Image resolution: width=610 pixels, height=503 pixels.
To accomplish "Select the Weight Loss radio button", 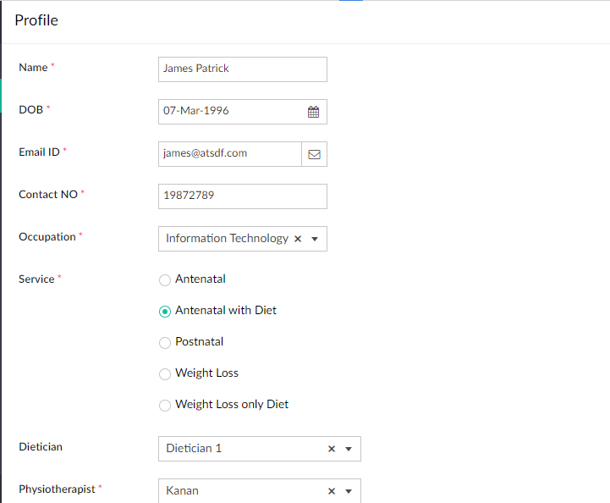I will [165, 374].
